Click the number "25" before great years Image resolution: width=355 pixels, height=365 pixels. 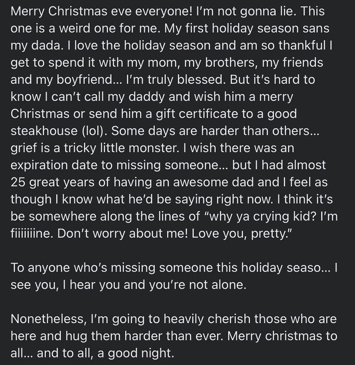coord(18,182)
